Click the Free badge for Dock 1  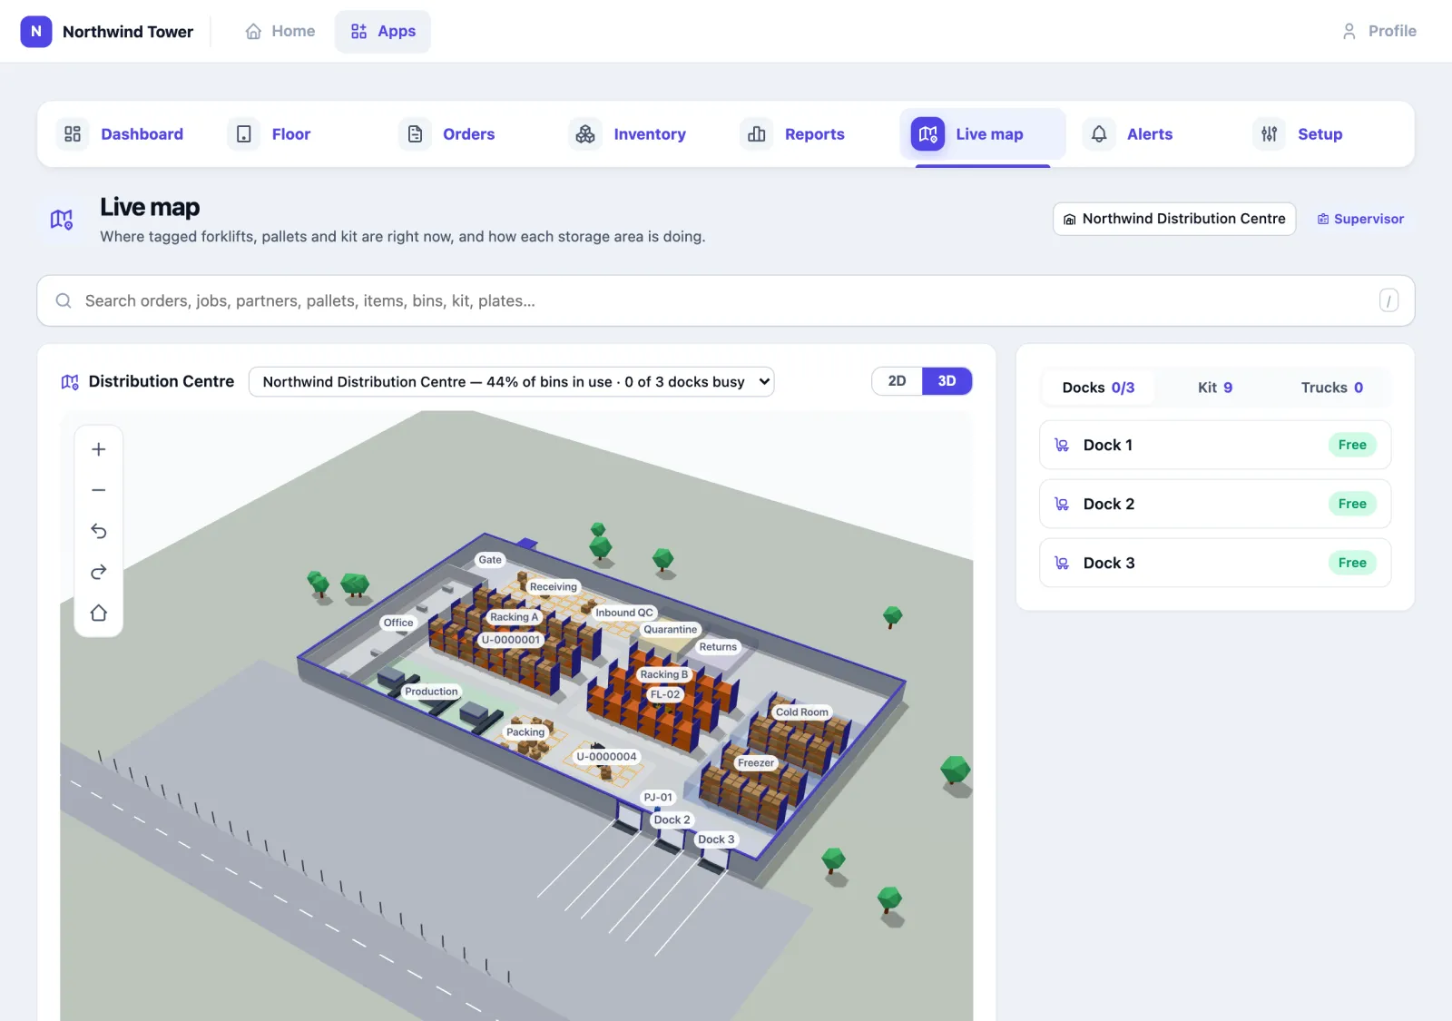click(1352, 445)
